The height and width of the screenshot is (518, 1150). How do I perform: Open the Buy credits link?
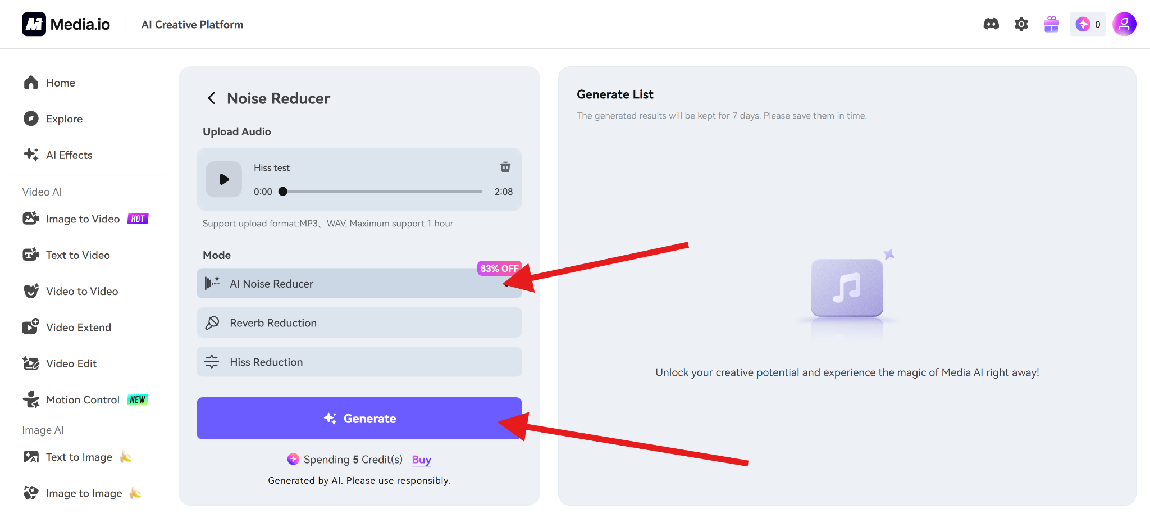pyautogui.click(x=421, y=459)
